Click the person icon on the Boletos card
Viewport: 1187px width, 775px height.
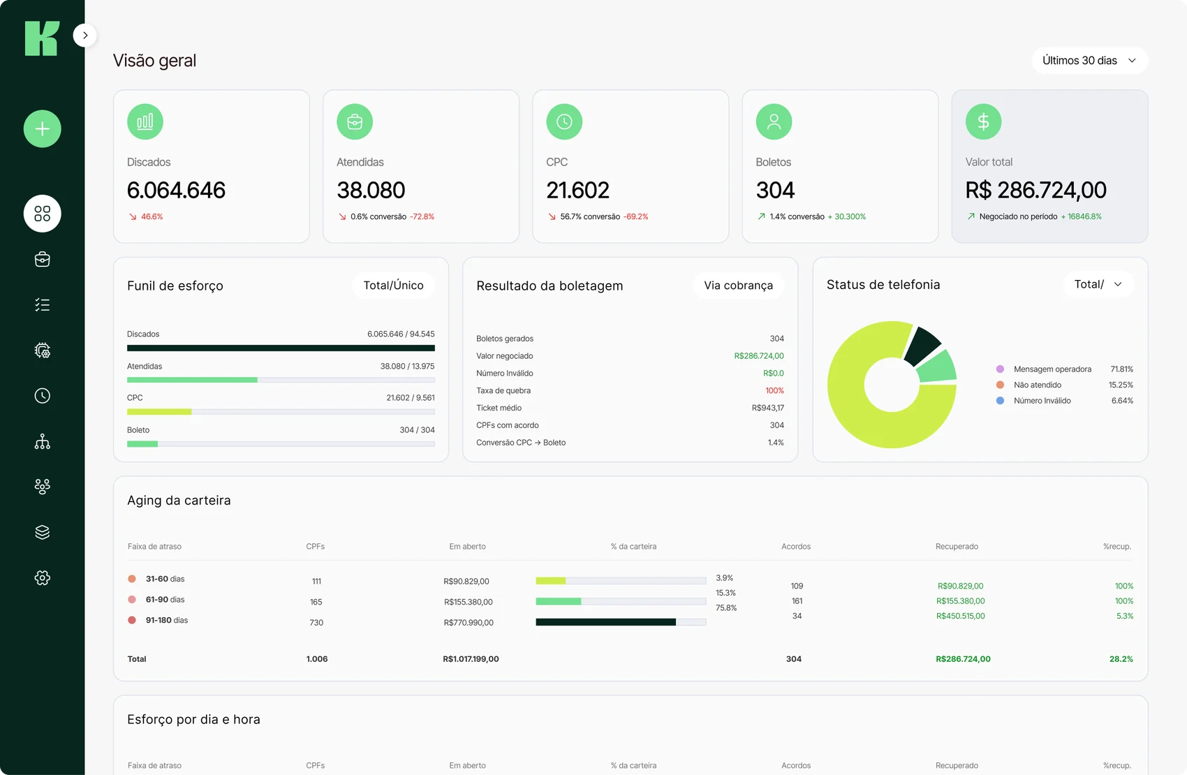click(x=774, y=121)
